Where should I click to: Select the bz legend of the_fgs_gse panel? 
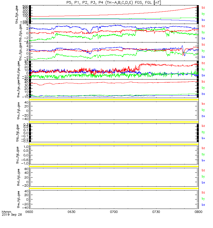pyautogui.click(x=203, y=82)
